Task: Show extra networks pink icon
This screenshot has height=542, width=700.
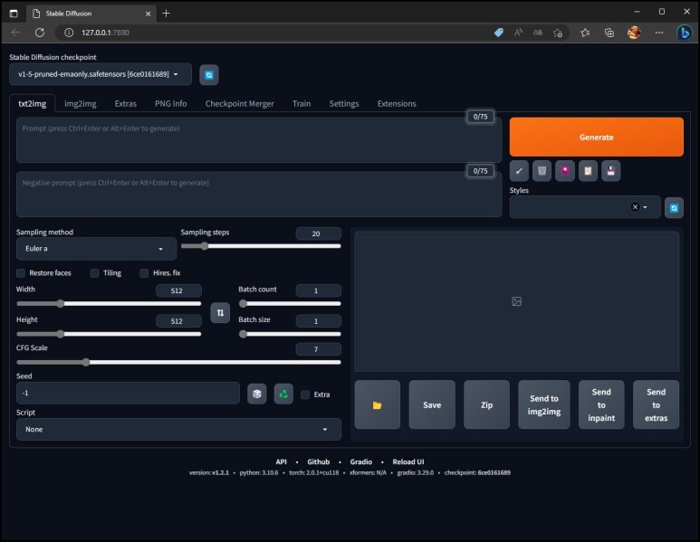Action: coord(565,171)
